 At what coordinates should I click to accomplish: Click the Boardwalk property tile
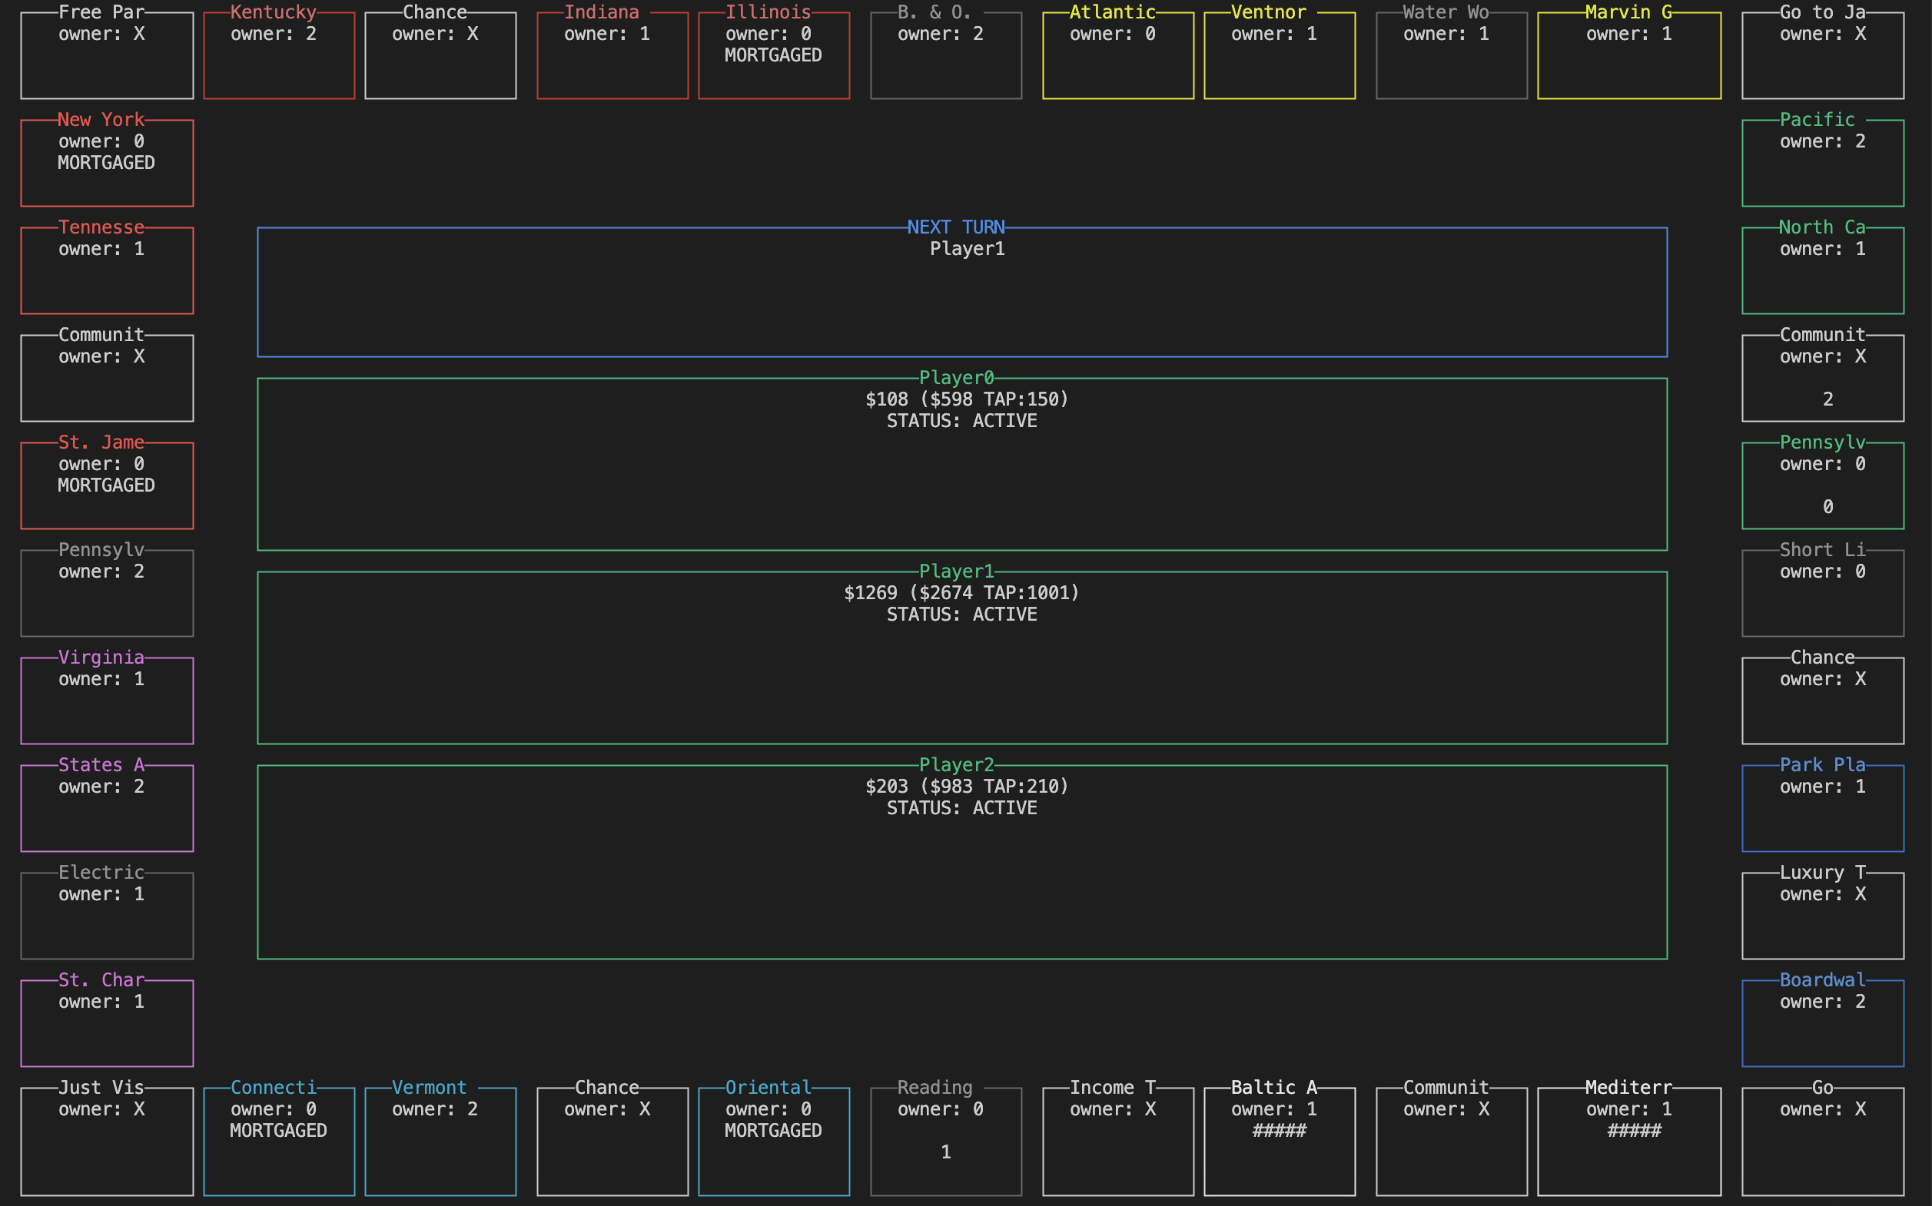1822,1022
